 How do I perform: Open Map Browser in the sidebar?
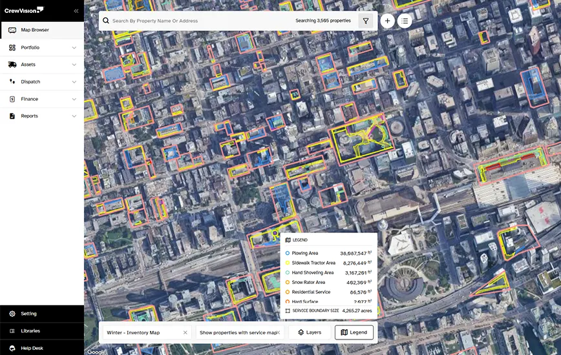(x=42, y=30)
